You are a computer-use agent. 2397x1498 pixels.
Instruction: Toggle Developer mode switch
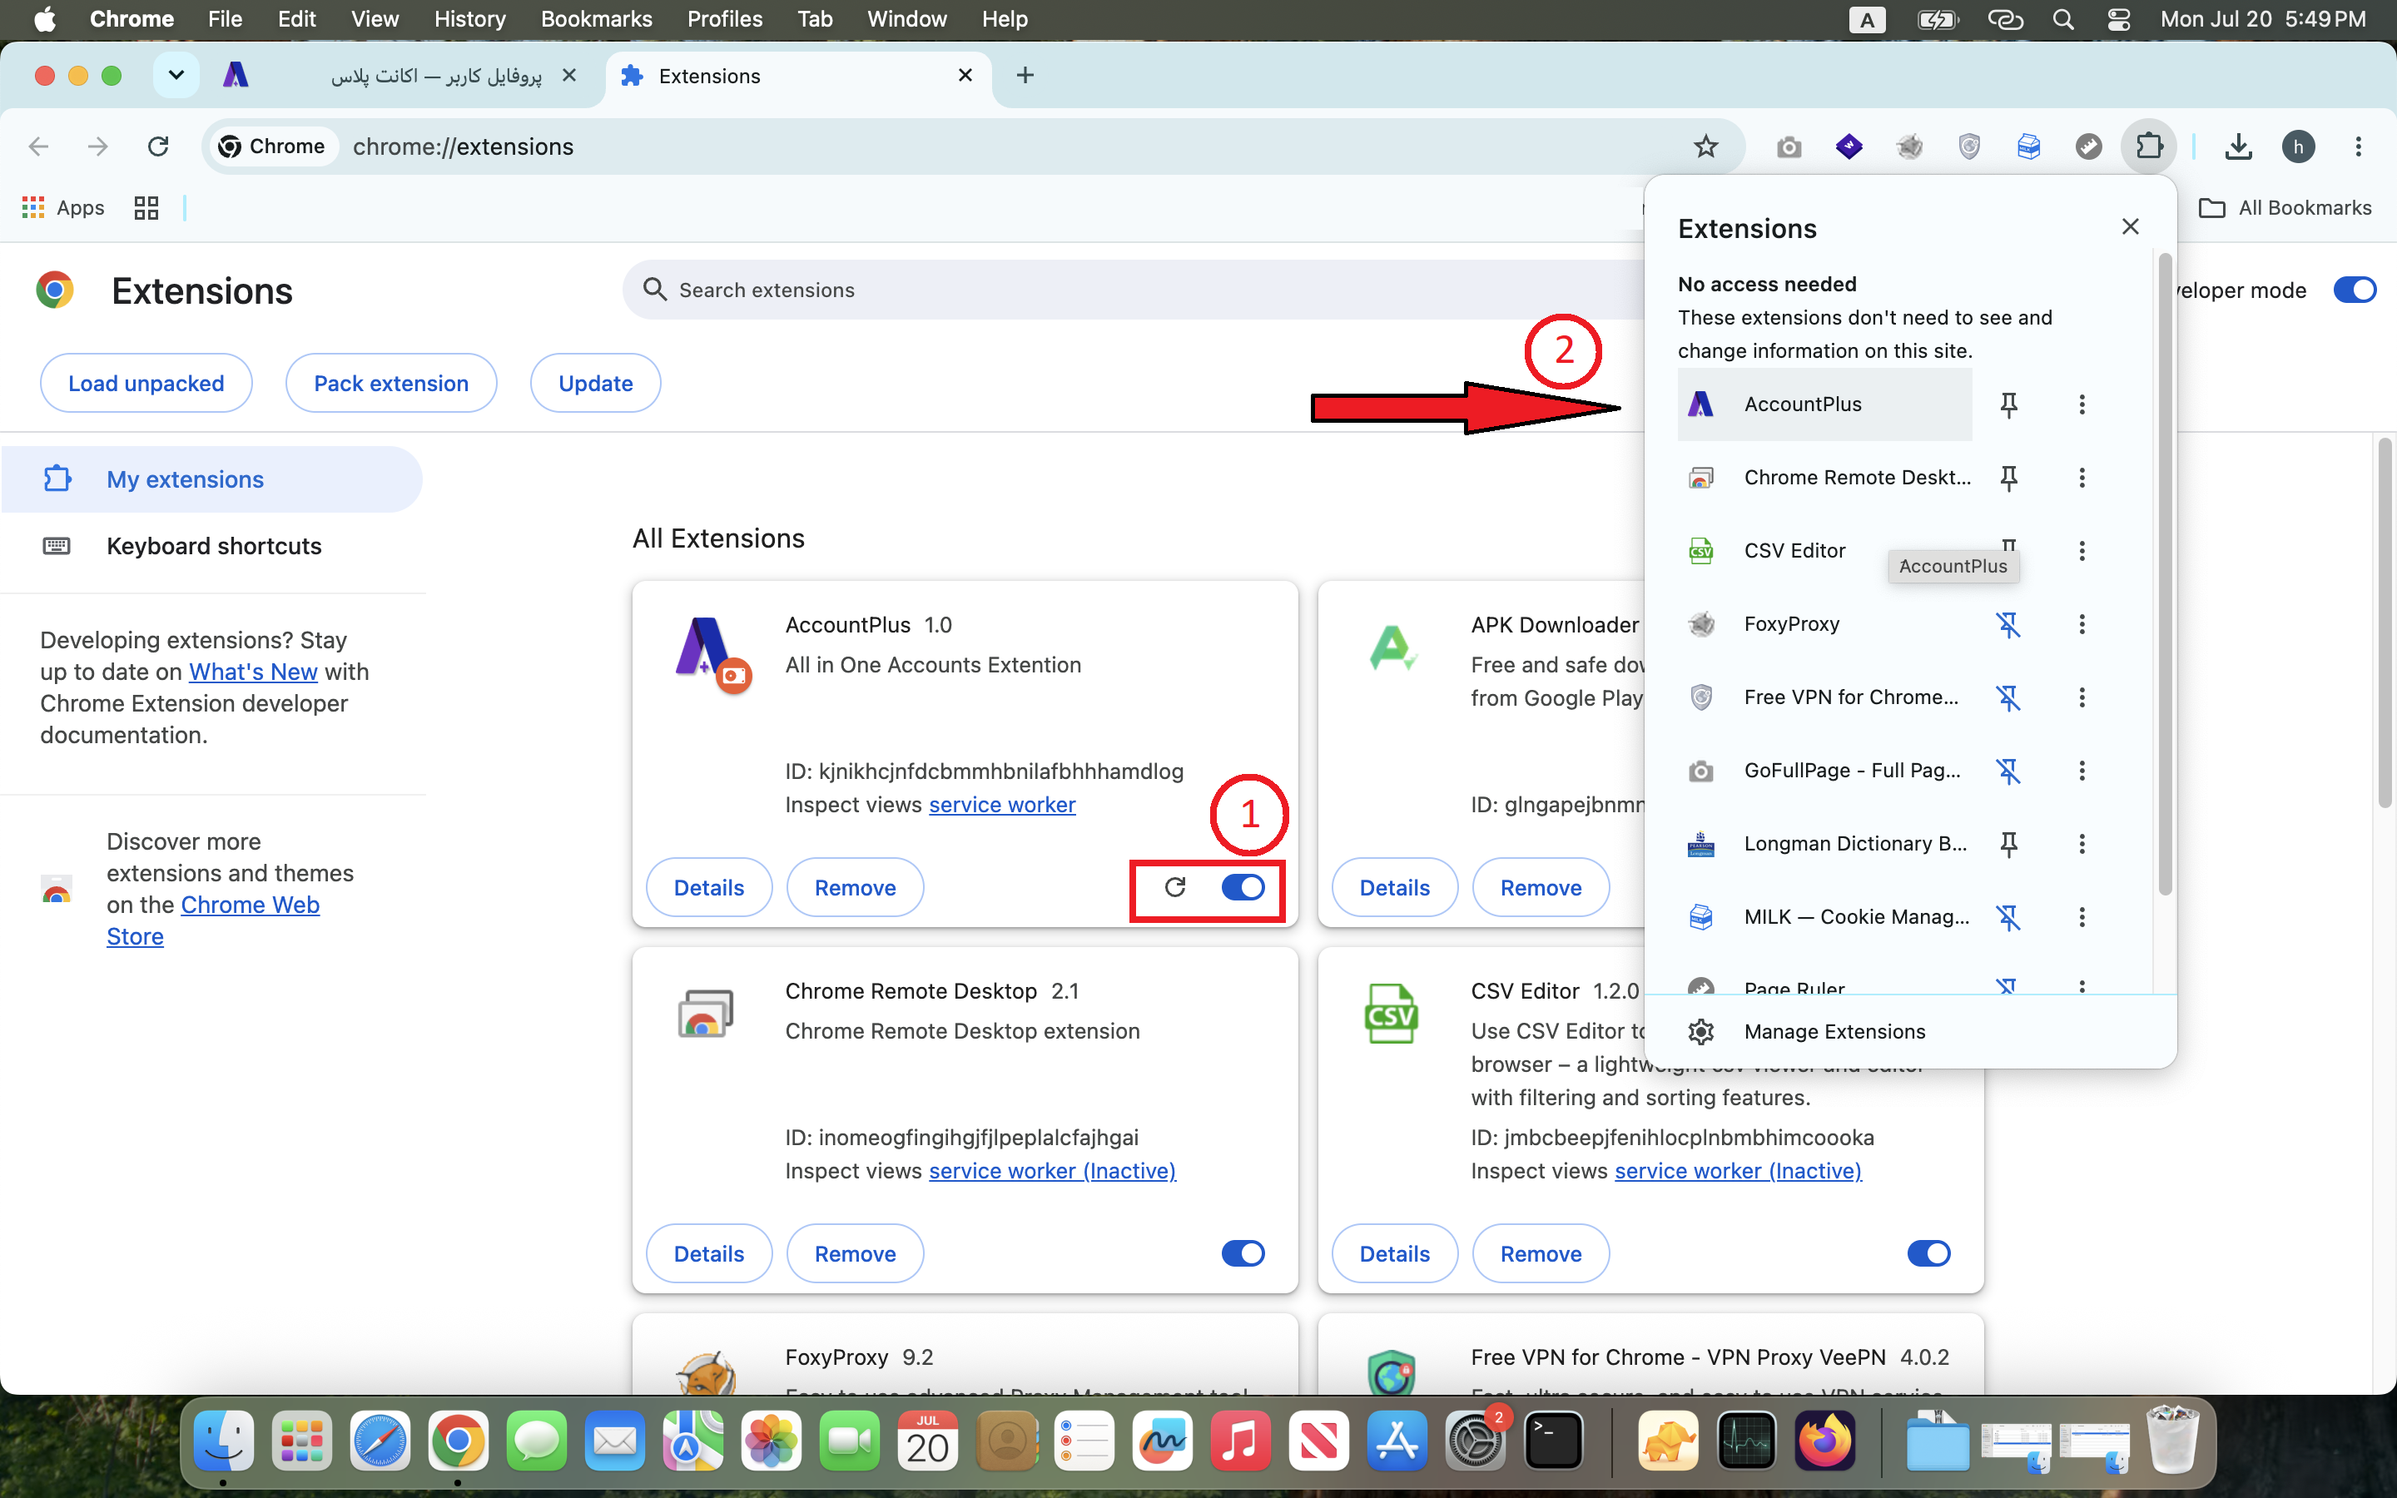(x=2355, y=290)
